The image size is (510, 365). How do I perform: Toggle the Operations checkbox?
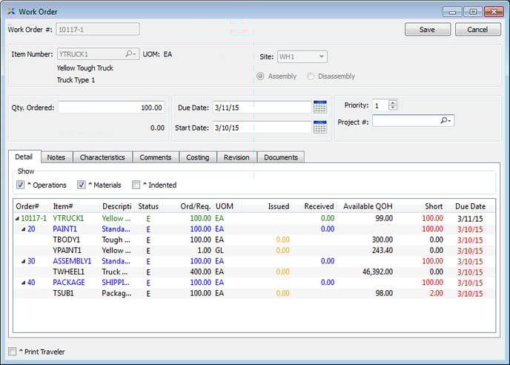[20, 185]
